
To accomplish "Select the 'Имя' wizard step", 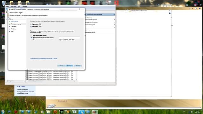I will tap(12, 31).
